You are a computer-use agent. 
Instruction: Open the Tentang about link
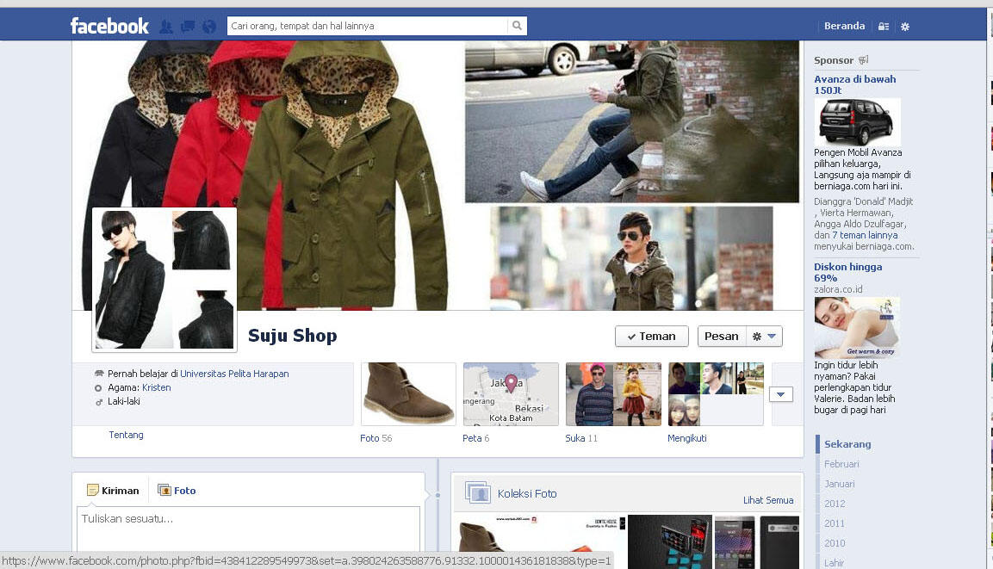coord(126,435)
